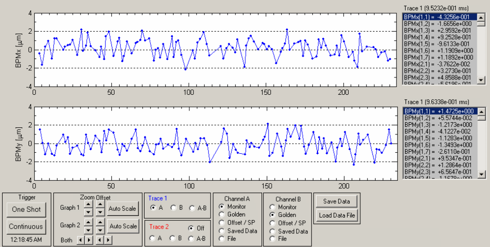
Task: Start Continuous trigger mode
Action: pyautogui.click(x=26, y=227)
